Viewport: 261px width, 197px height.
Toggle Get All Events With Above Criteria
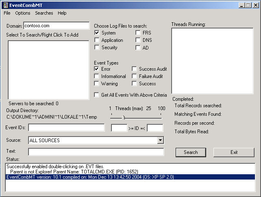(96, 95)
